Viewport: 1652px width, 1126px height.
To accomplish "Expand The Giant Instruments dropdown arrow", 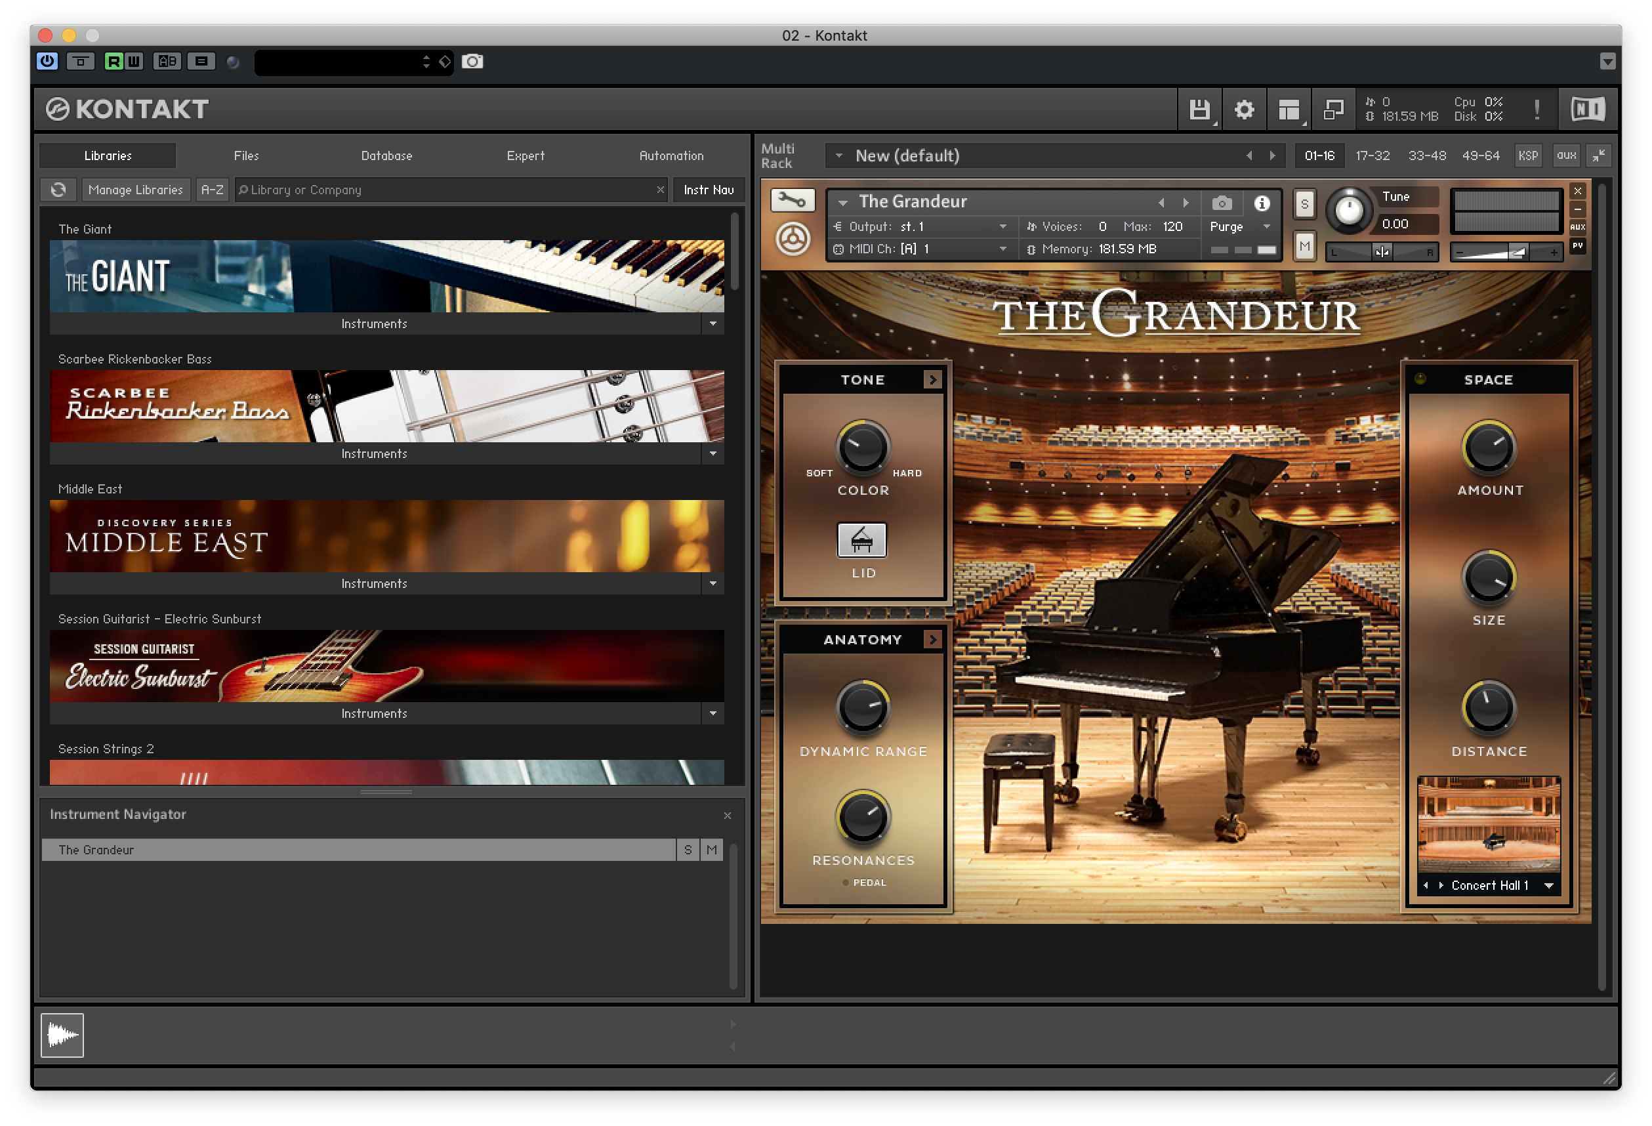I will click(713, 324).
